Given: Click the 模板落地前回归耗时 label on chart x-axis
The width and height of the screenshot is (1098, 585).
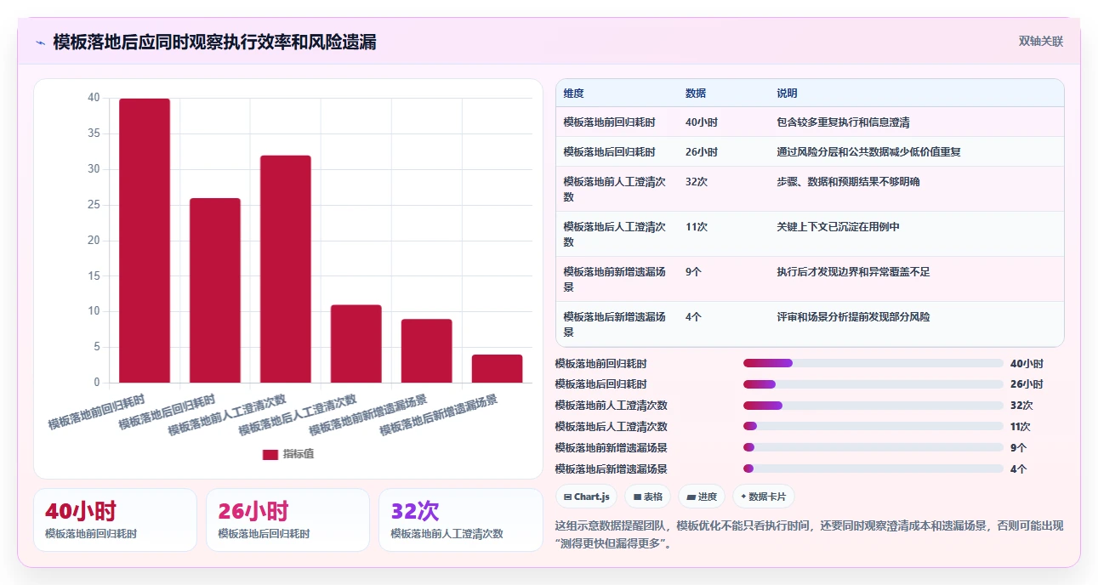Looking at the screenshot, I should [96, 412].
